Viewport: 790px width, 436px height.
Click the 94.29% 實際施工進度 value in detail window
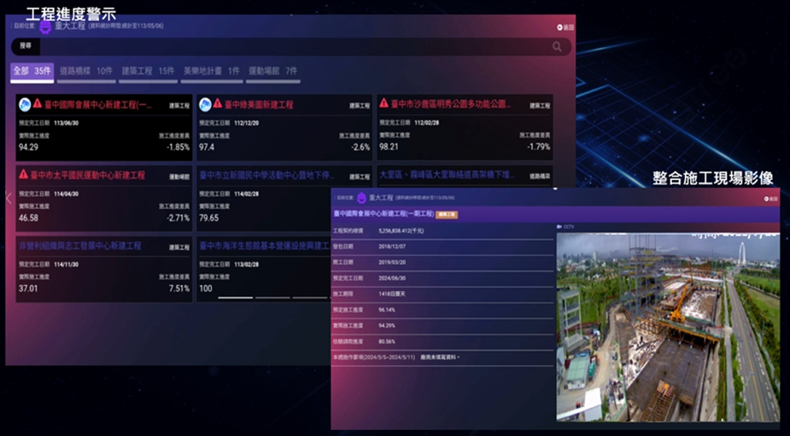pos(387,326)
